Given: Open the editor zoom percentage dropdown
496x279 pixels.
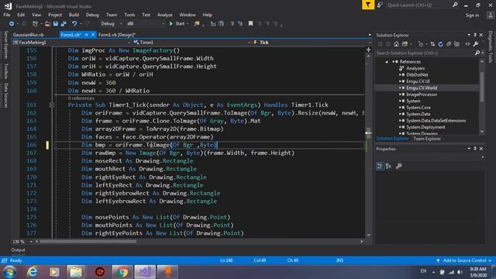Looking at the screenshot, I should pyautogui.click(x=31, y=242).
